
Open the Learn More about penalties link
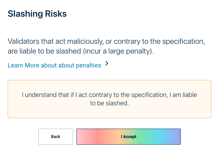point(54,65)
